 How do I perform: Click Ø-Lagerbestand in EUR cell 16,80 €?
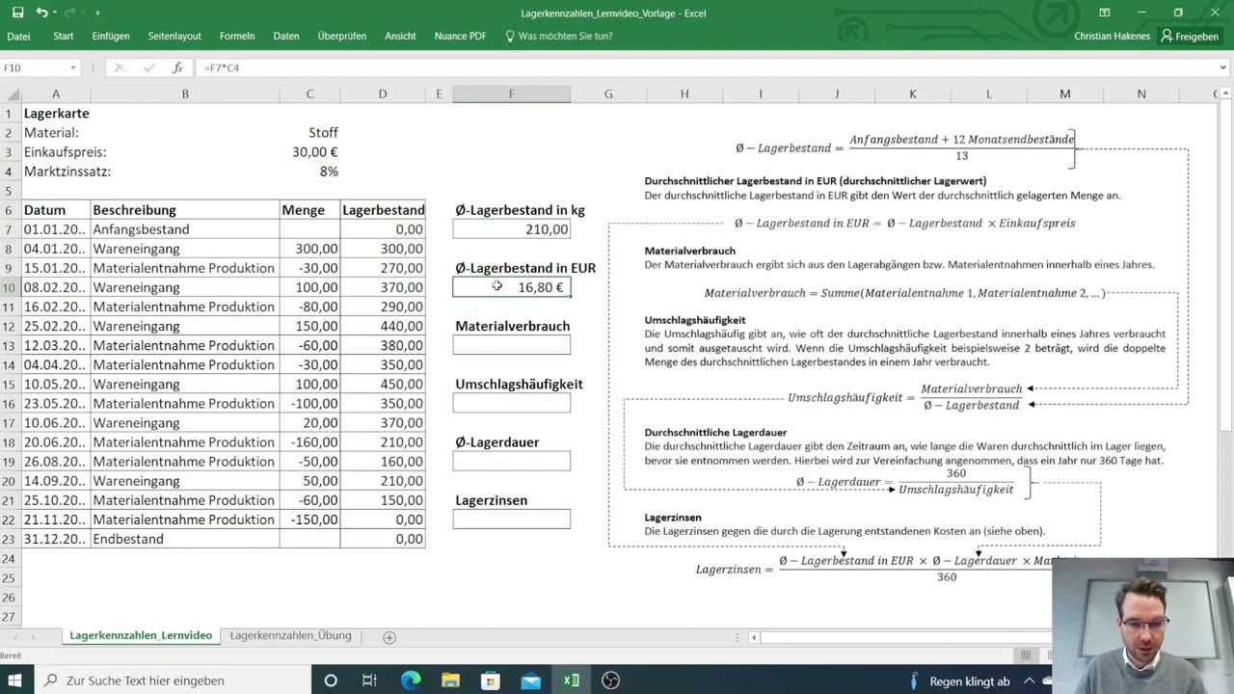[511, 287]
